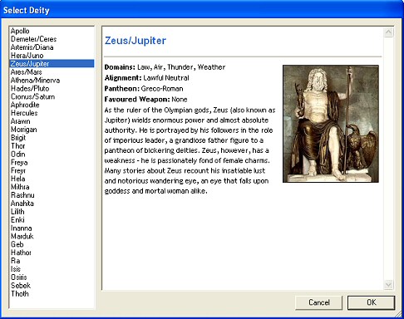Click the Pantheon: Greco-Roman line

point(144,89)
